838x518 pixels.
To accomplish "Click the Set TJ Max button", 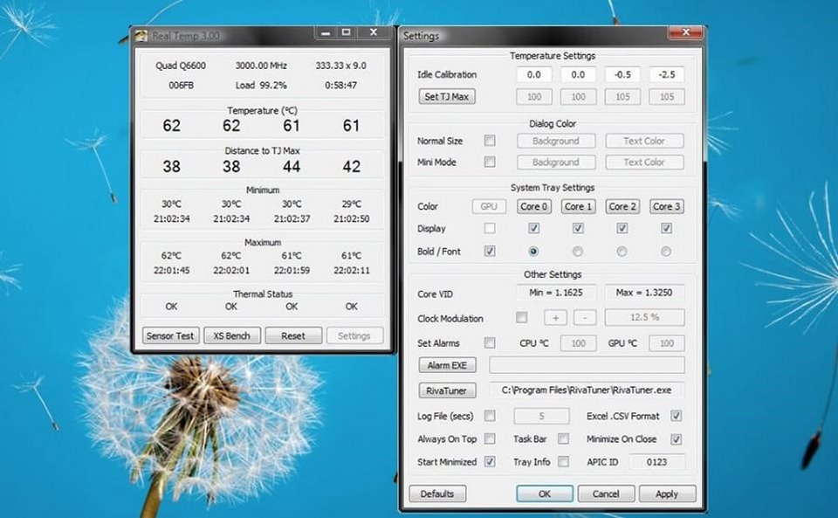I will pyautogui.click(x=447, y=97).
